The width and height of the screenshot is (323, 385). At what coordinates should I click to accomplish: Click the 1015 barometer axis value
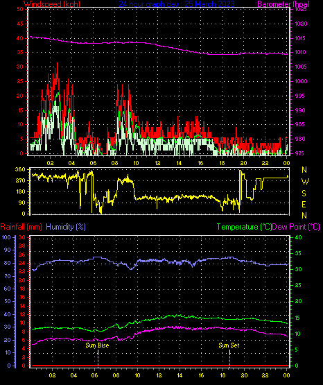click(301, 38)
